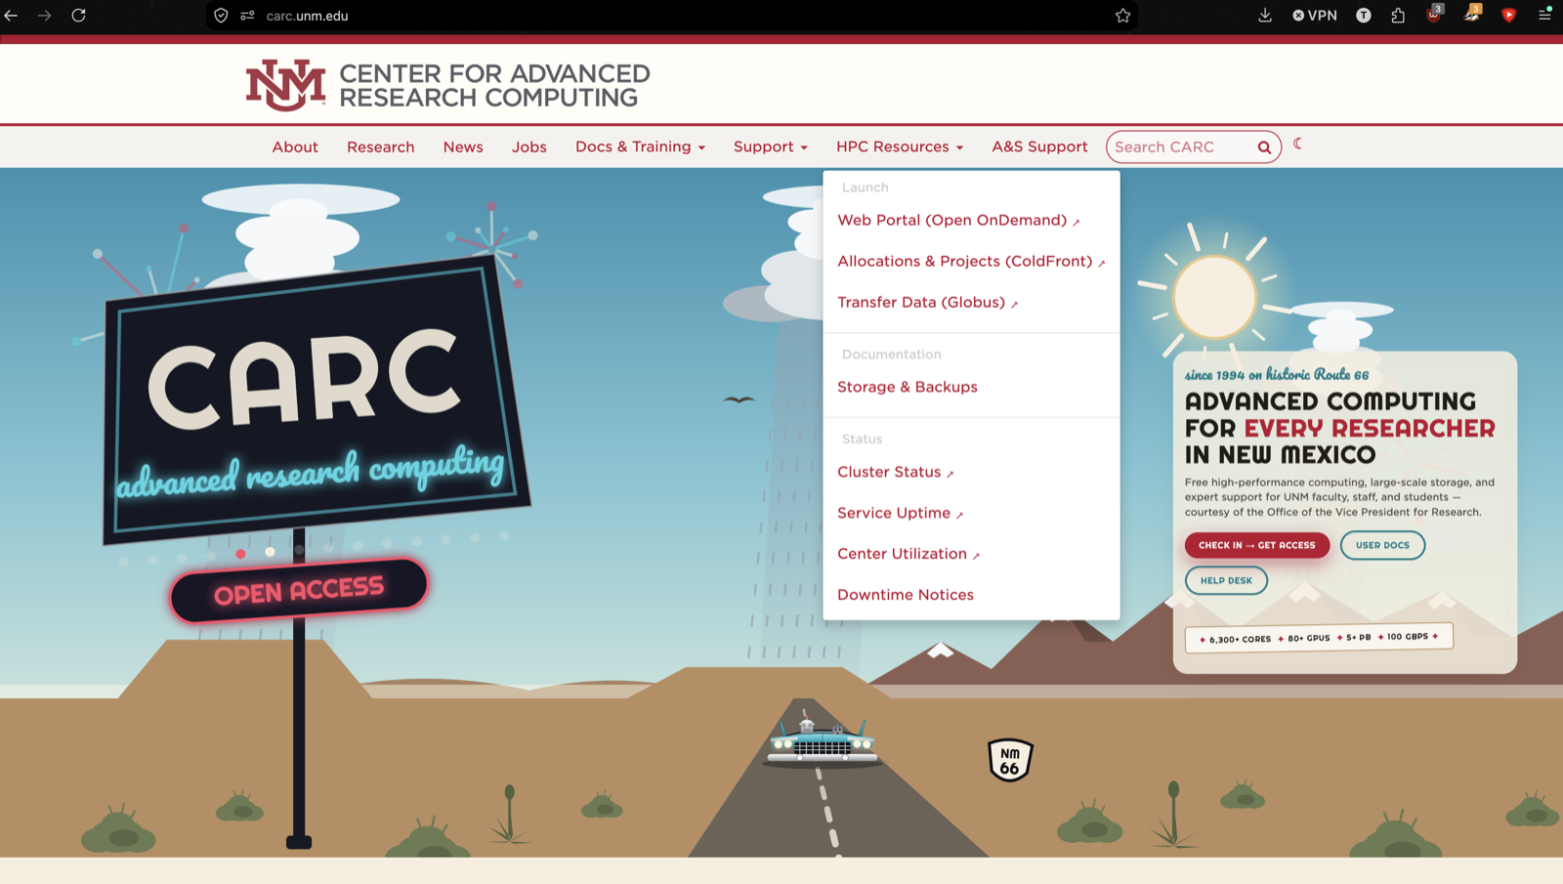This screenshot has height=884, width=1563.
Task: Open Cluster Status link
Action: pos(895,472)
